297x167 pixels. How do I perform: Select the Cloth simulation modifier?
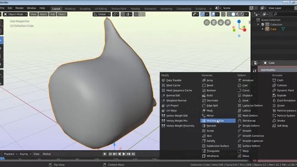click(278, 80)
